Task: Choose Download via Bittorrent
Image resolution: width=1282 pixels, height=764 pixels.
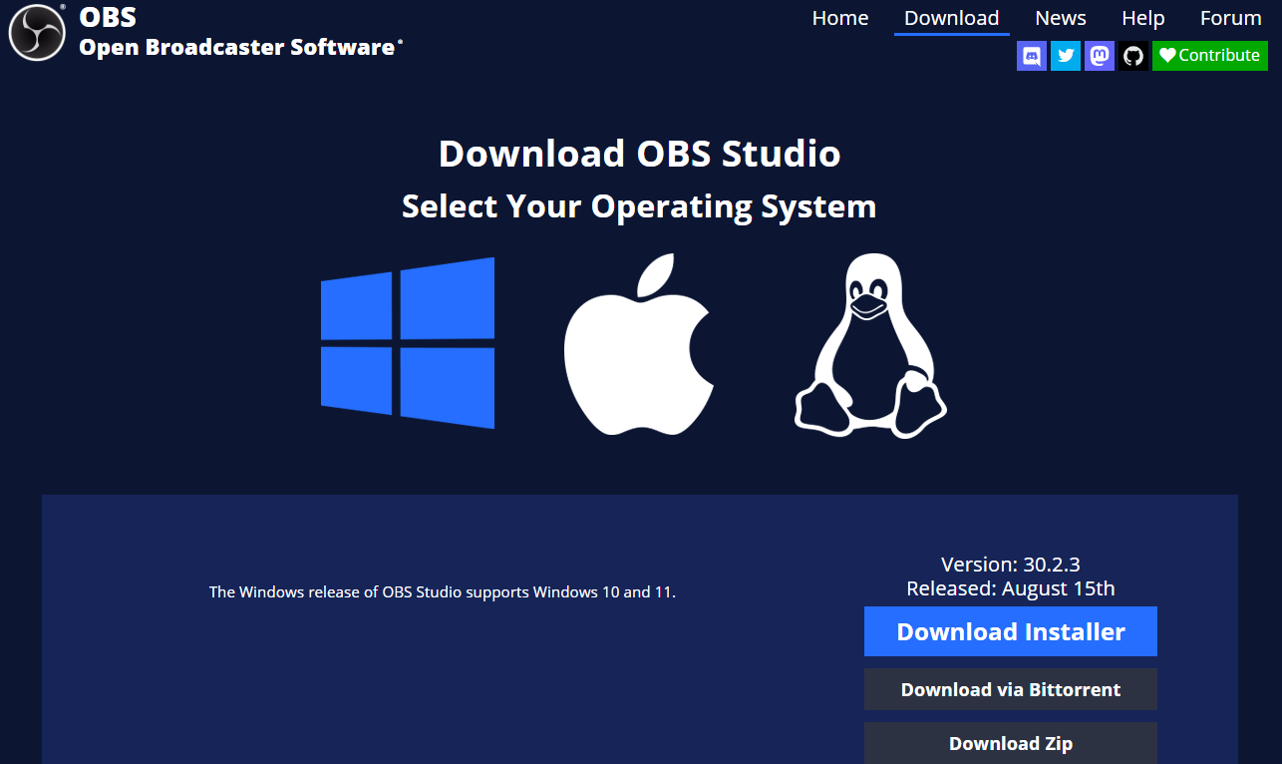Action: coord(1010,688)
